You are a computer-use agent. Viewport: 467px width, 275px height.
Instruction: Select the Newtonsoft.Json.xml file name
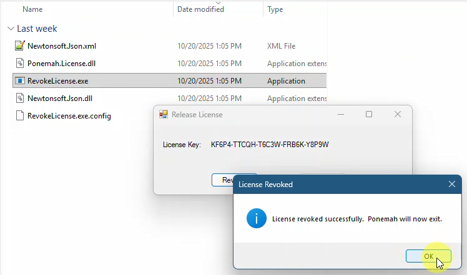62,46
